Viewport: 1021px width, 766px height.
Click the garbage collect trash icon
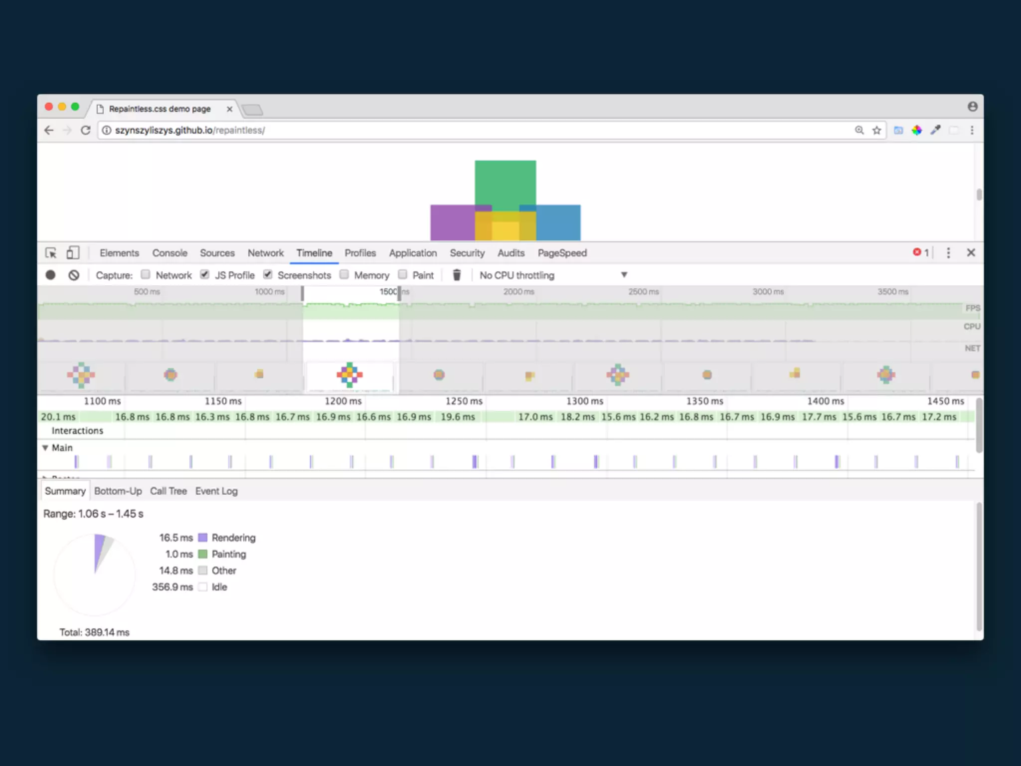tap(457, 275)
